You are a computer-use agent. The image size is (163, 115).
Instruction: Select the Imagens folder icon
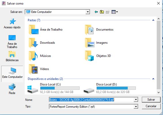pos(90,43)
